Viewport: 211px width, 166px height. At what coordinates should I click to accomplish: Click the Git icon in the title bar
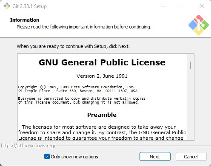[x=7, y=6]
